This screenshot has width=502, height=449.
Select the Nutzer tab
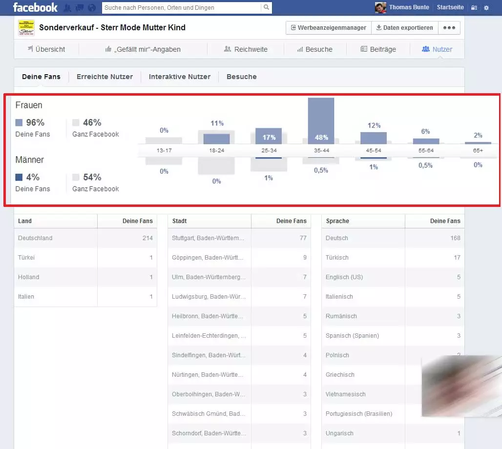[x=437, y=49]
